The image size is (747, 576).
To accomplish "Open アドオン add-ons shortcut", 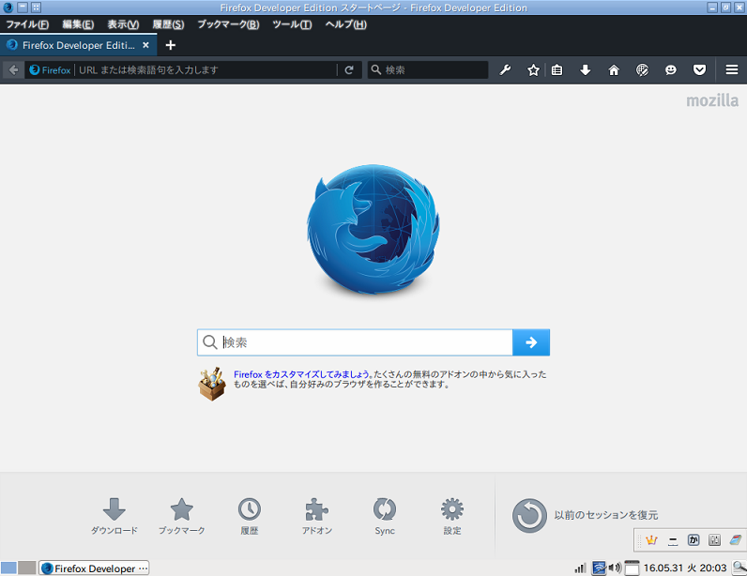I will [317, 516].
